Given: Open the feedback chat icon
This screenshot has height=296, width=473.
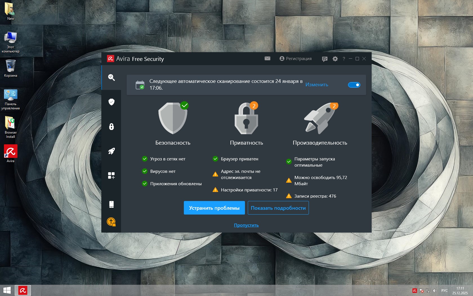Looking at the screenshot, I should (x=325, y=59).
